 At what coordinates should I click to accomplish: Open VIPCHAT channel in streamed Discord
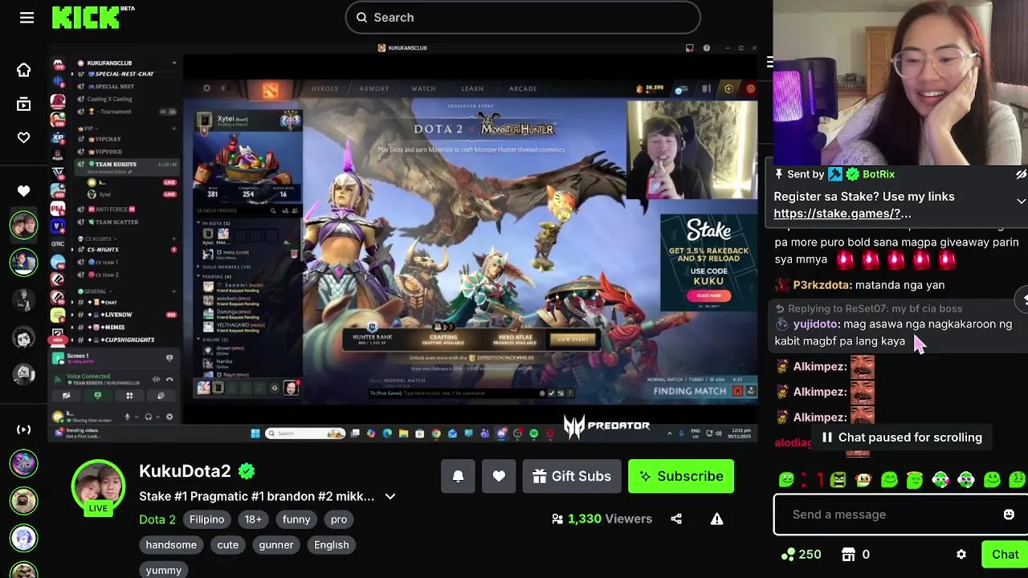(103, 140)
